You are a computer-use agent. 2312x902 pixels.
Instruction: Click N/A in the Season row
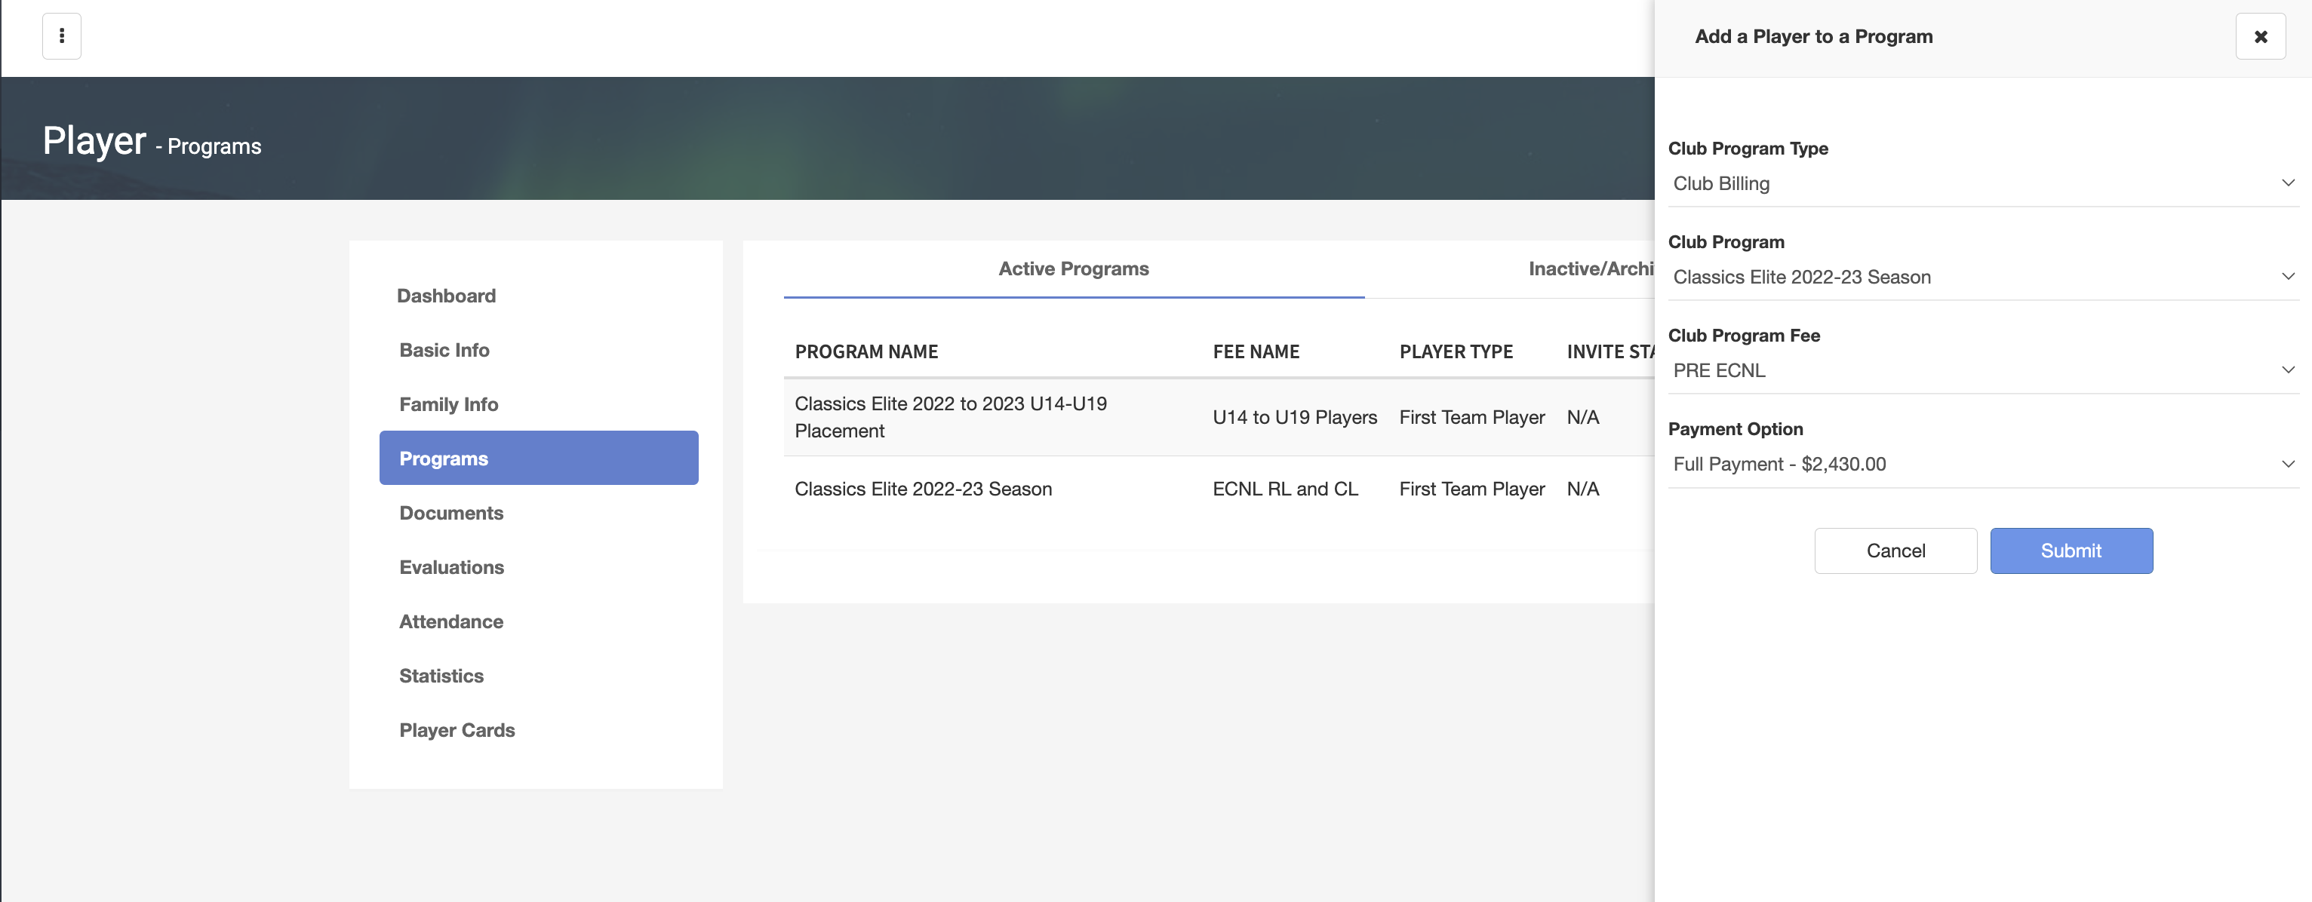(x=1582, y=489)
